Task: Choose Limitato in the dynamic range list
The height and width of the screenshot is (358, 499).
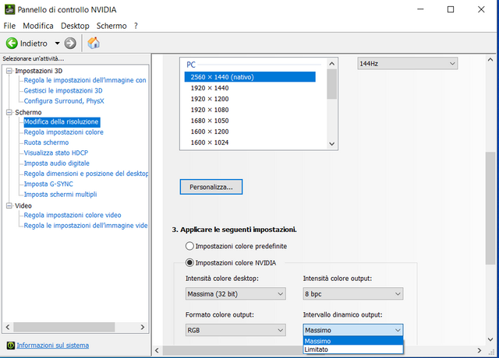Action: point(353,349)
